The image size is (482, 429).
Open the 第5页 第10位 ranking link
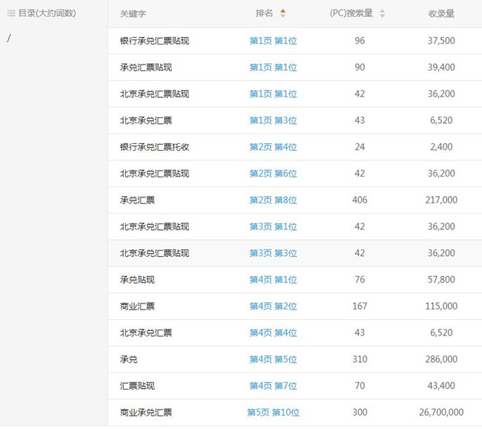tap(273, 413)
